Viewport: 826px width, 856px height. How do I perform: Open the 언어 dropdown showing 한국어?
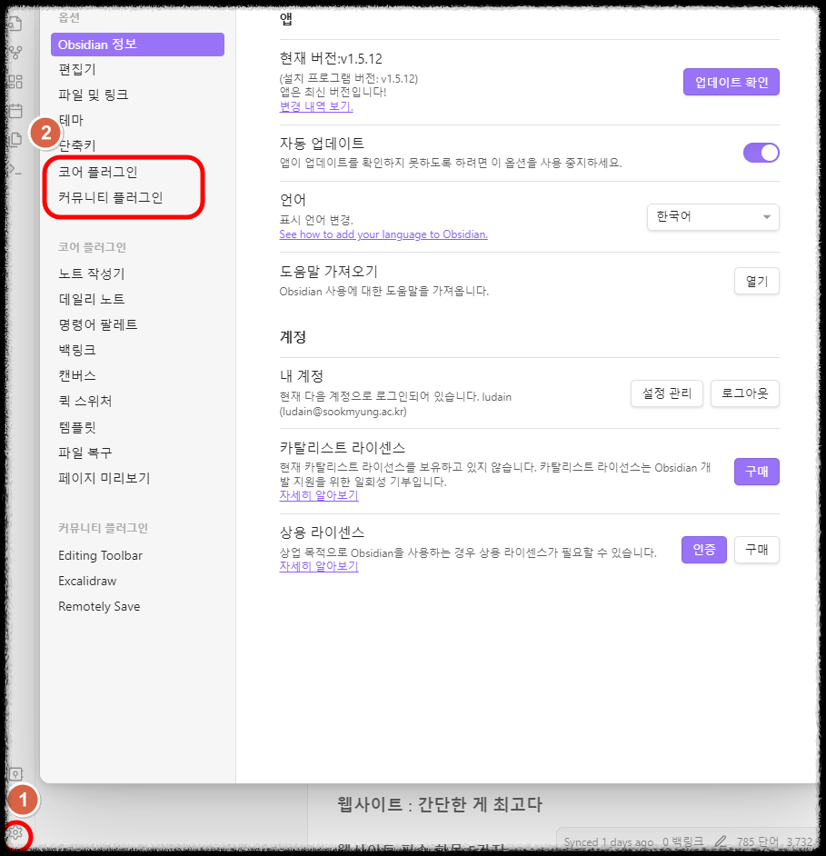tap(712, 217)
